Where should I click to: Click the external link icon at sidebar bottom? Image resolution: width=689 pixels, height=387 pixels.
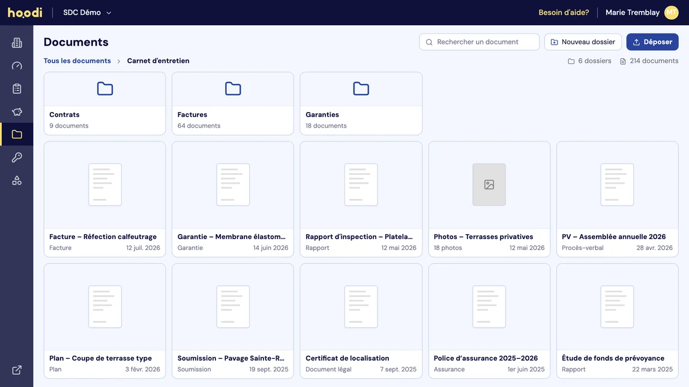[x=17, y=370]
